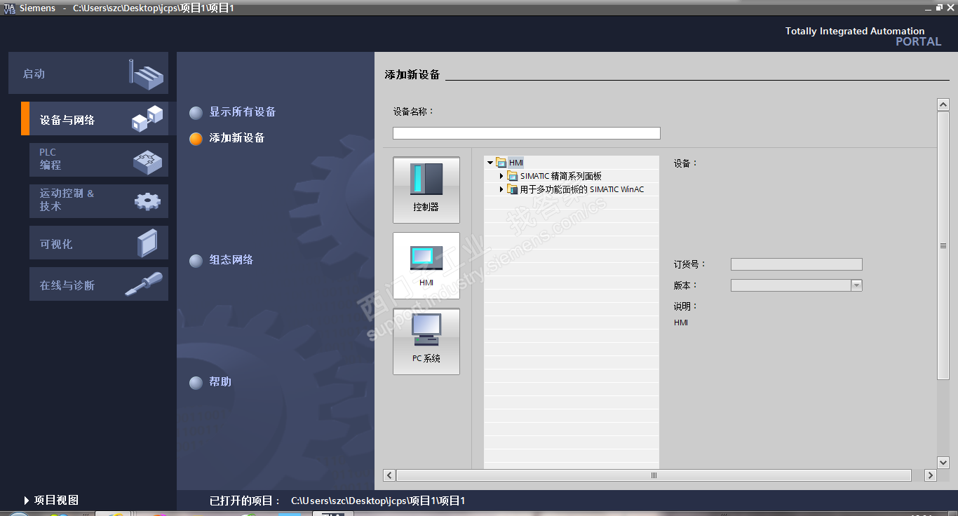Select the 添加新设备 action
Image resolution: width=958 pixels, height=516 pixels.
click(x=227, y=138)
